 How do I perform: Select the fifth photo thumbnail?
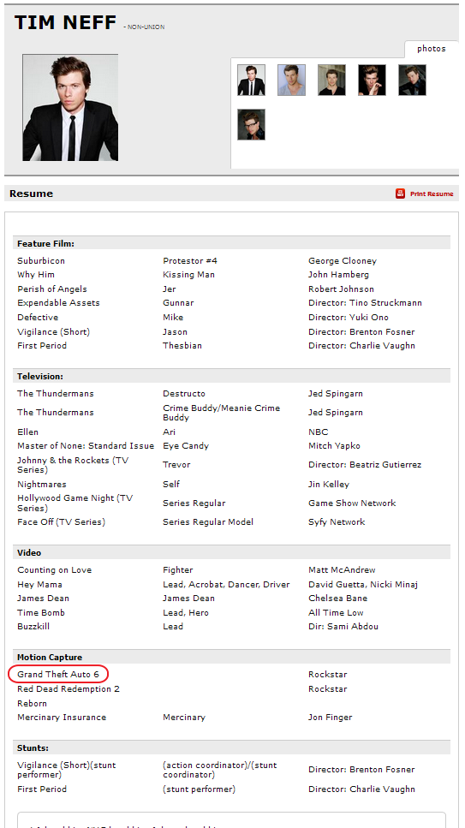pyautogui.click(x=412, y=80)
